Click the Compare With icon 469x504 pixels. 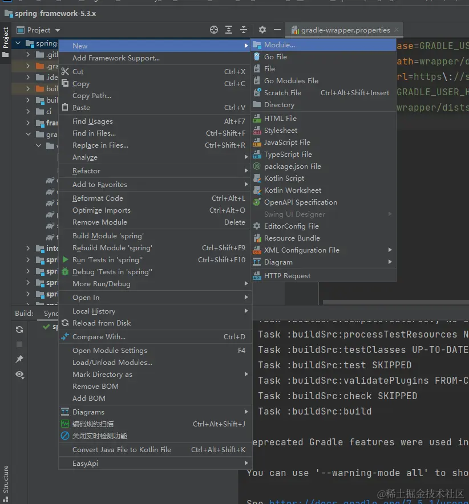[x=65, y=336]
